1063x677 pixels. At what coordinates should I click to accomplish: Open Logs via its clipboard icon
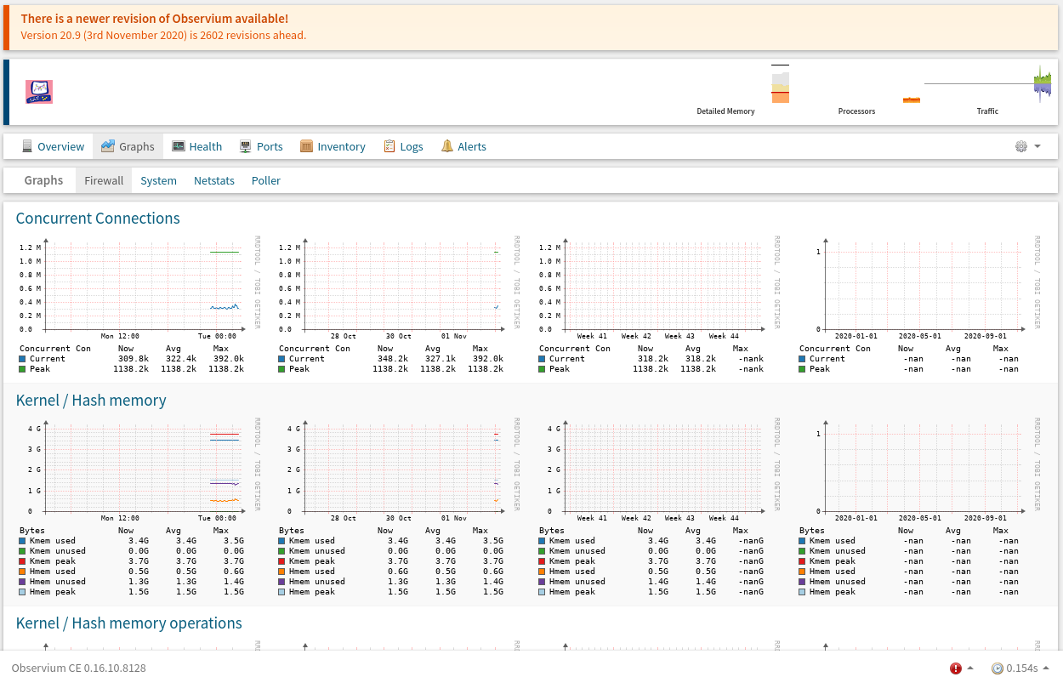click(x=389, y=146)
